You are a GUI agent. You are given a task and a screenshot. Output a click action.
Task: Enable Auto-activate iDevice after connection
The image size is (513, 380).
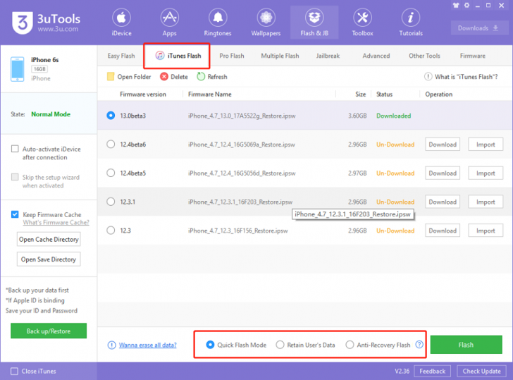coord(15,149)
